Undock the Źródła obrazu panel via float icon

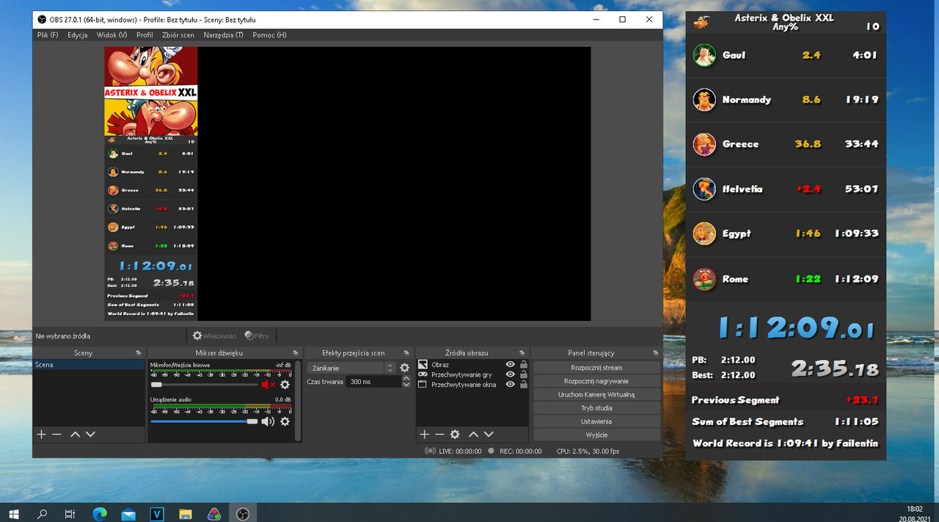point(522,353)
